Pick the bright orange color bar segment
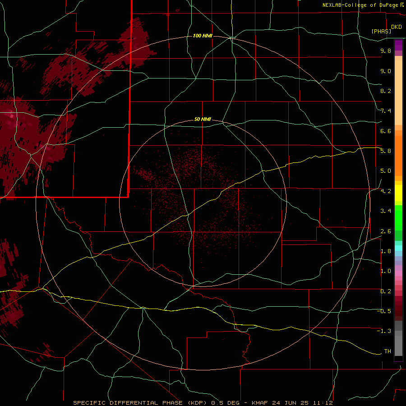This screenshot has width=406, height=406. [x=398, y=156]
